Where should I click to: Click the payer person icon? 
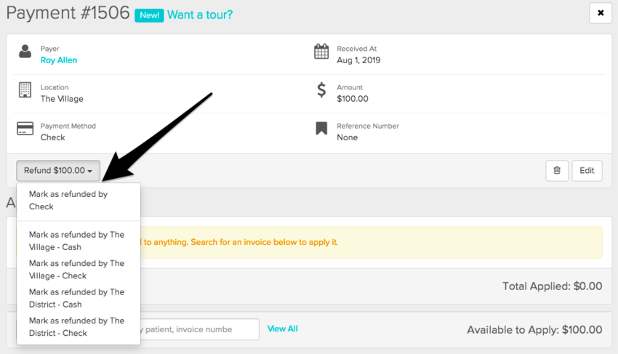point(25,52)
